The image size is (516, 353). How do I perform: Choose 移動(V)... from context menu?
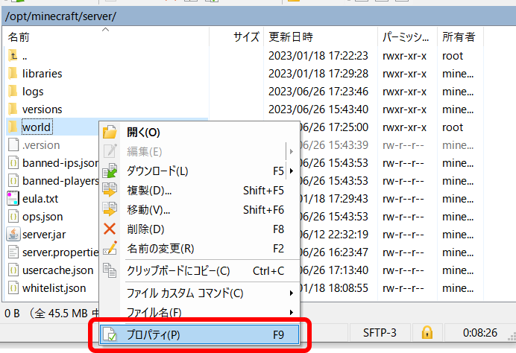point(199,210)
